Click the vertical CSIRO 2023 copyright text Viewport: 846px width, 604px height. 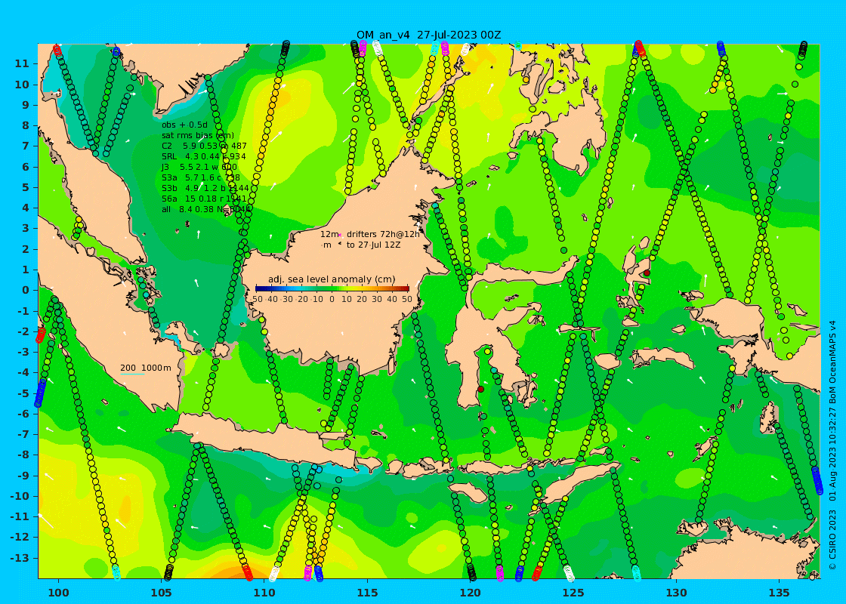click(x=833, y=445)
